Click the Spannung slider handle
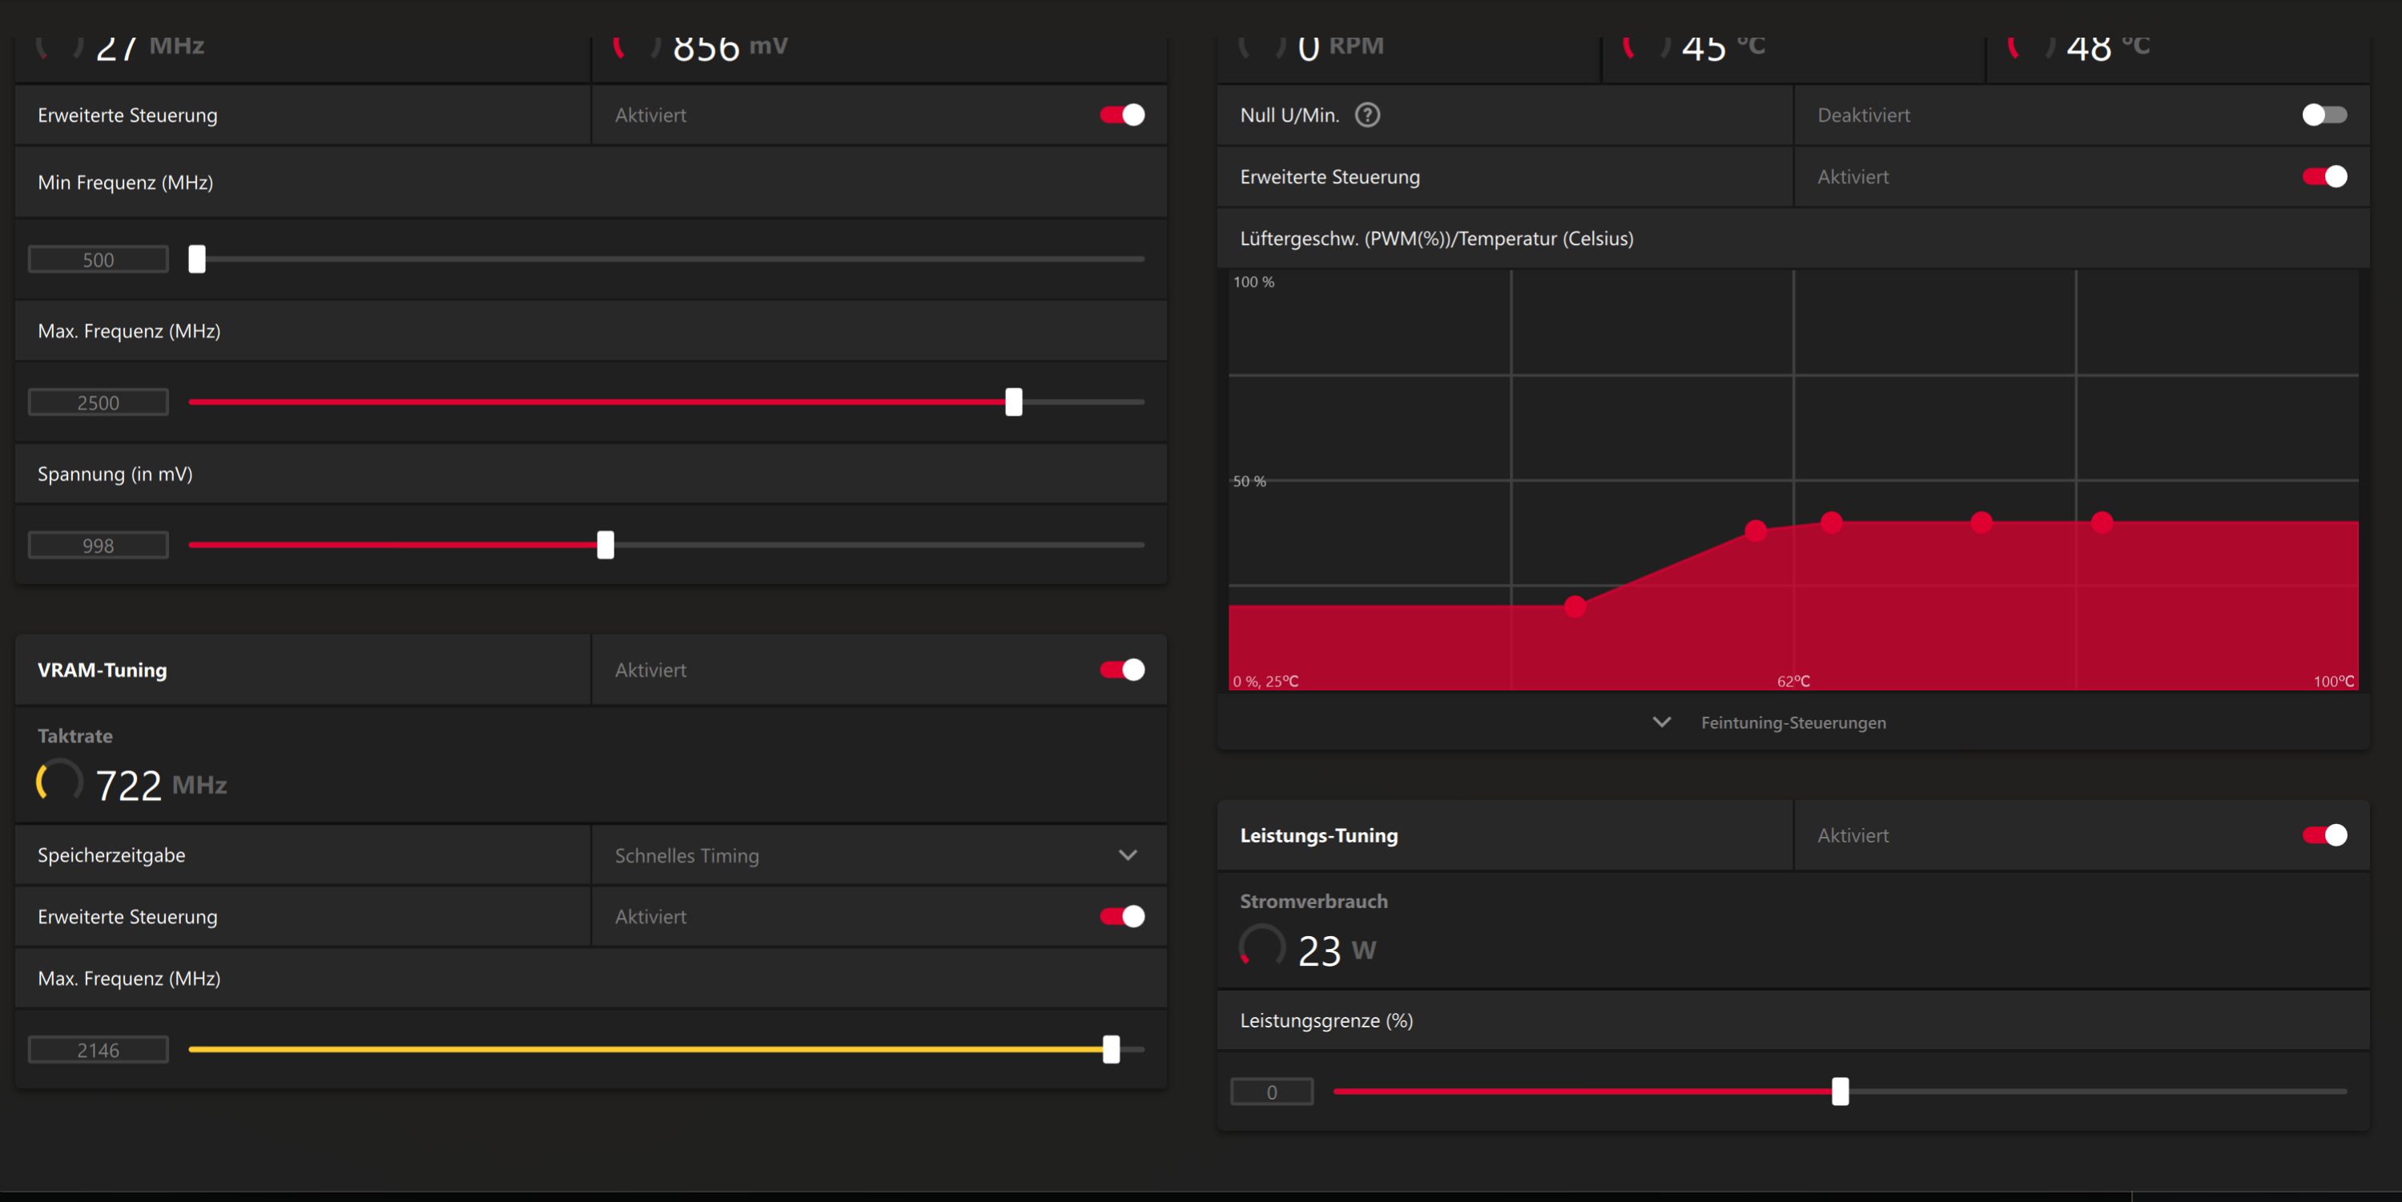This screenshot has width=2402, height=1202. click(x=606, y=545)
